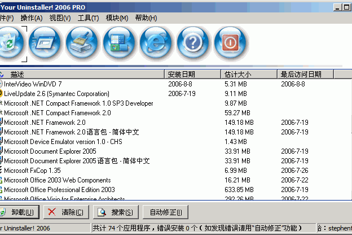The image size is (352, 235).
Task: Select Microsoft FxCop 1.35 entry
Action: tap(32, 171)
